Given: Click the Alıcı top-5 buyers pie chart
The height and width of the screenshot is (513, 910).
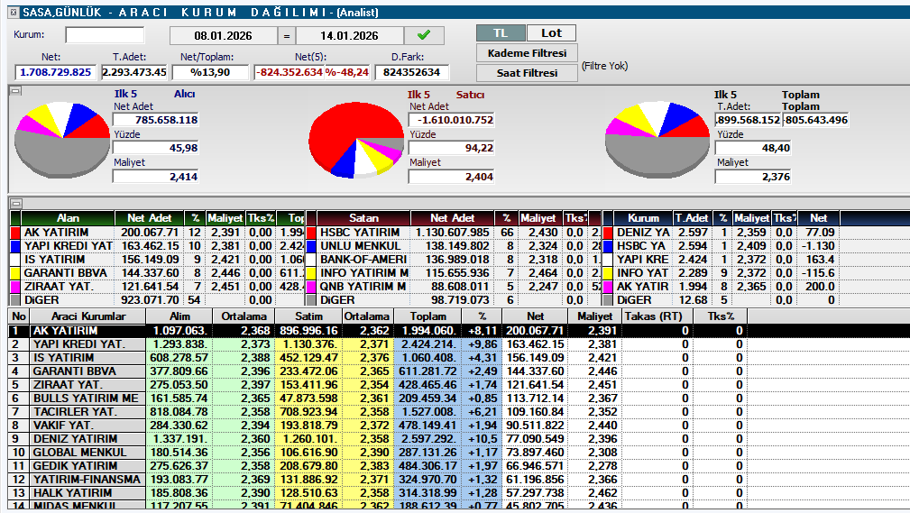Looking at the screenshot, I should pyautogui.click(x=61, y=137).
